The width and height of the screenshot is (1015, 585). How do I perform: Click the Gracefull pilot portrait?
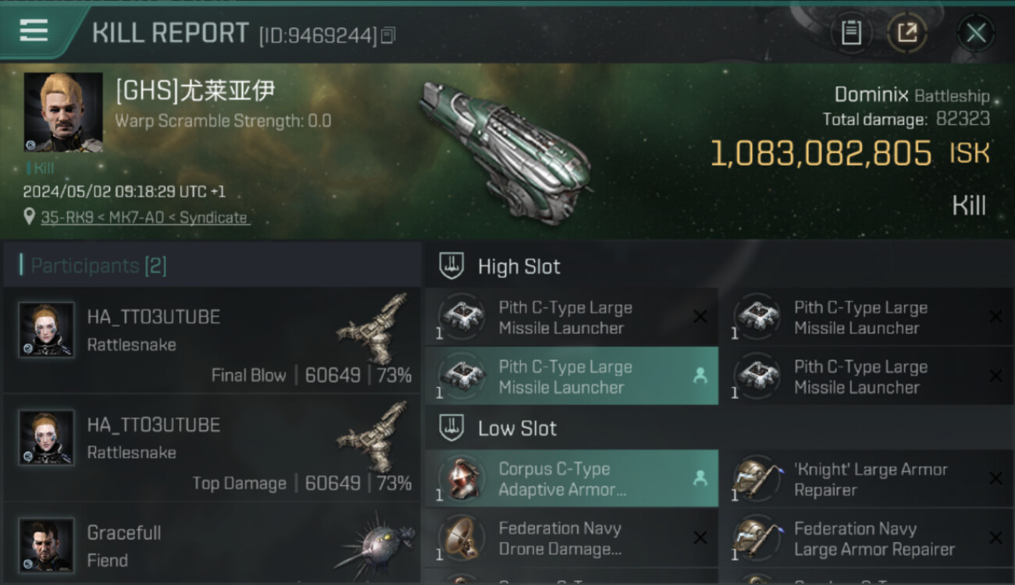(47, 546)
